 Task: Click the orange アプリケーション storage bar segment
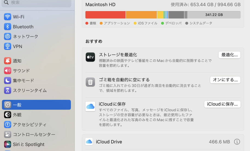click(x=141, y=15)
